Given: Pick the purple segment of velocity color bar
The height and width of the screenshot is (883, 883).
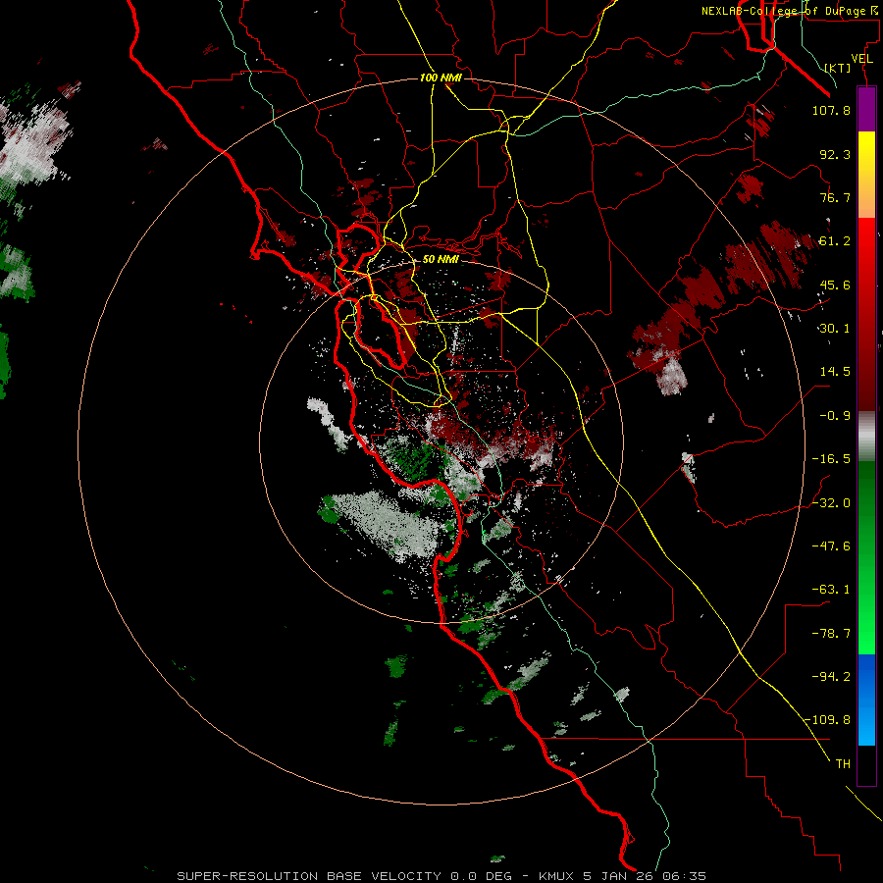Looking at the screenshot, I should 866,109.
